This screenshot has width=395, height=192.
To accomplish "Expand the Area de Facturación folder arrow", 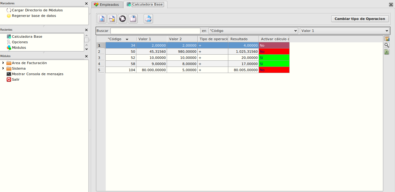I will coord(3,63).
